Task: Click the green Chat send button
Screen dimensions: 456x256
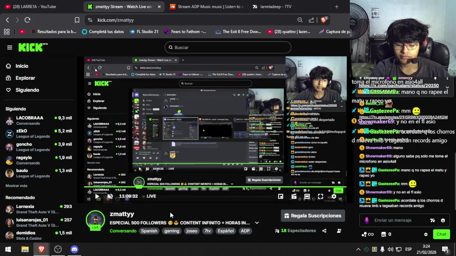Action: pyautogui.click(x=441, y=234)
